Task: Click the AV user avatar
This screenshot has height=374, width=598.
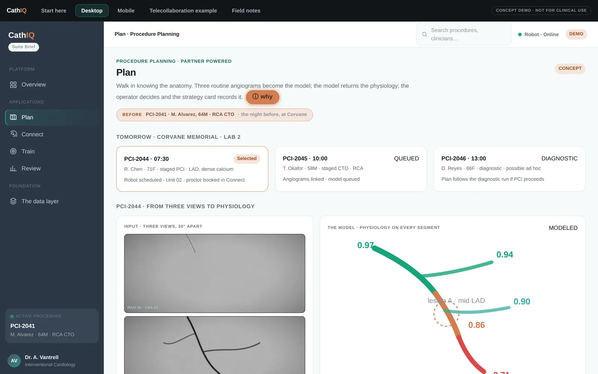Action: (14, 361)
